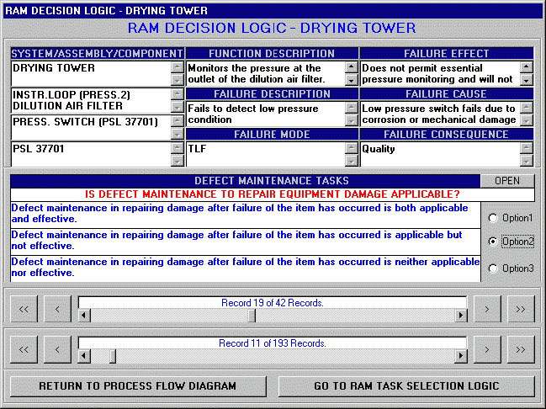Jump to last record of 42 records
Viewport: 546px width, 409px height.
tap(521, 309)
